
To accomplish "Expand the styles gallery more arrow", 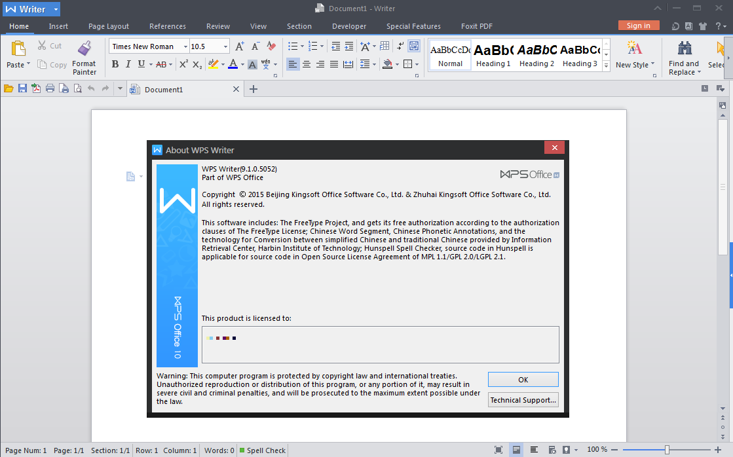I will click(607, 66).
